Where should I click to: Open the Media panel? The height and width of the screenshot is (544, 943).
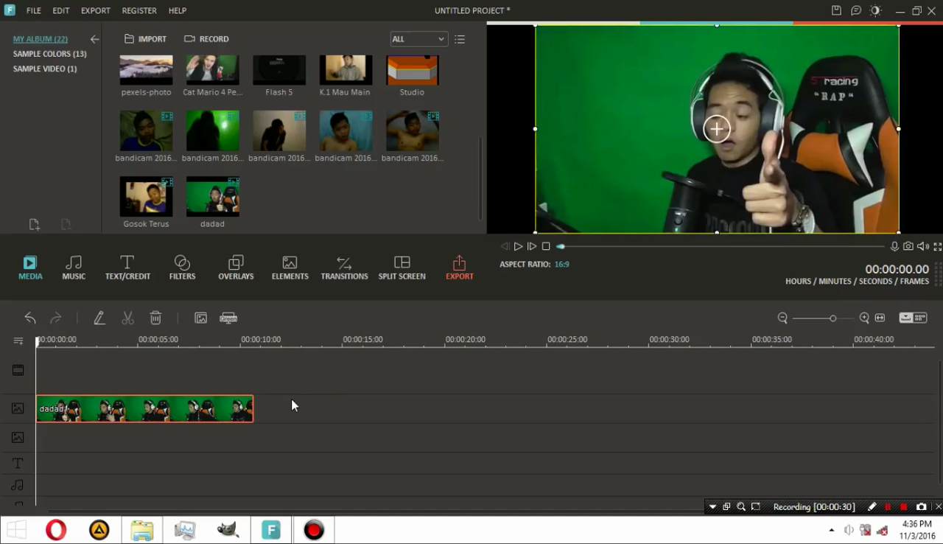tap(30, 268)
